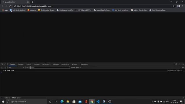The width and height of the screenshot is (185, 104).
Task: Select the What's New drawer tab
Action: click(16, 98)
